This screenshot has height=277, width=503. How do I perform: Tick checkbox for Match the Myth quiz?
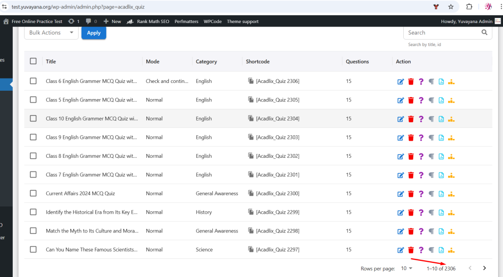point(33,231)
